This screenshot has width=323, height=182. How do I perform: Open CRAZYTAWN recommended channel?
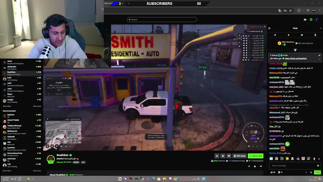coord(22,121)
